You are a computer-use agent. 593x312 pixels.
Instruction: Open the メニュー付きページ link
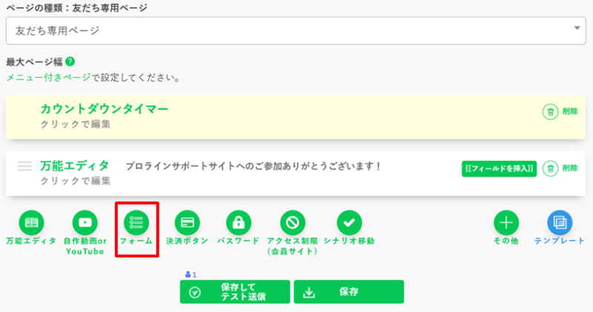coord(49,77)
